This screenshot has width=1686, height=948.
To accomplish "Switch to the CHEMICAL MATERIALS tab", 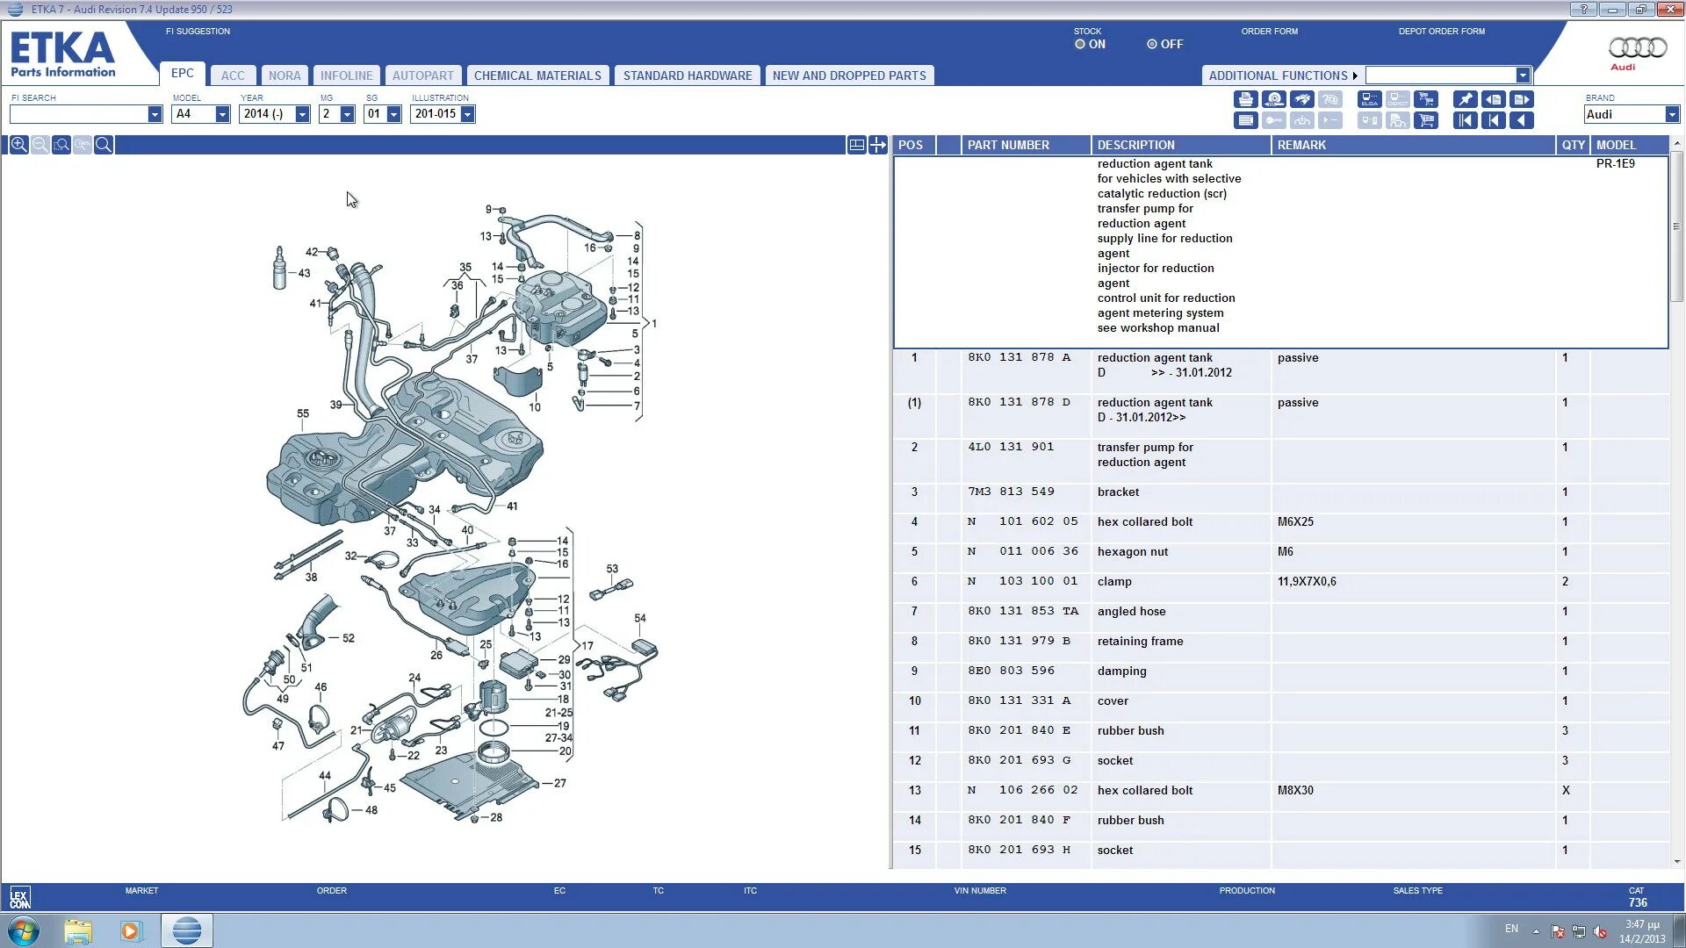I will 537,75.
